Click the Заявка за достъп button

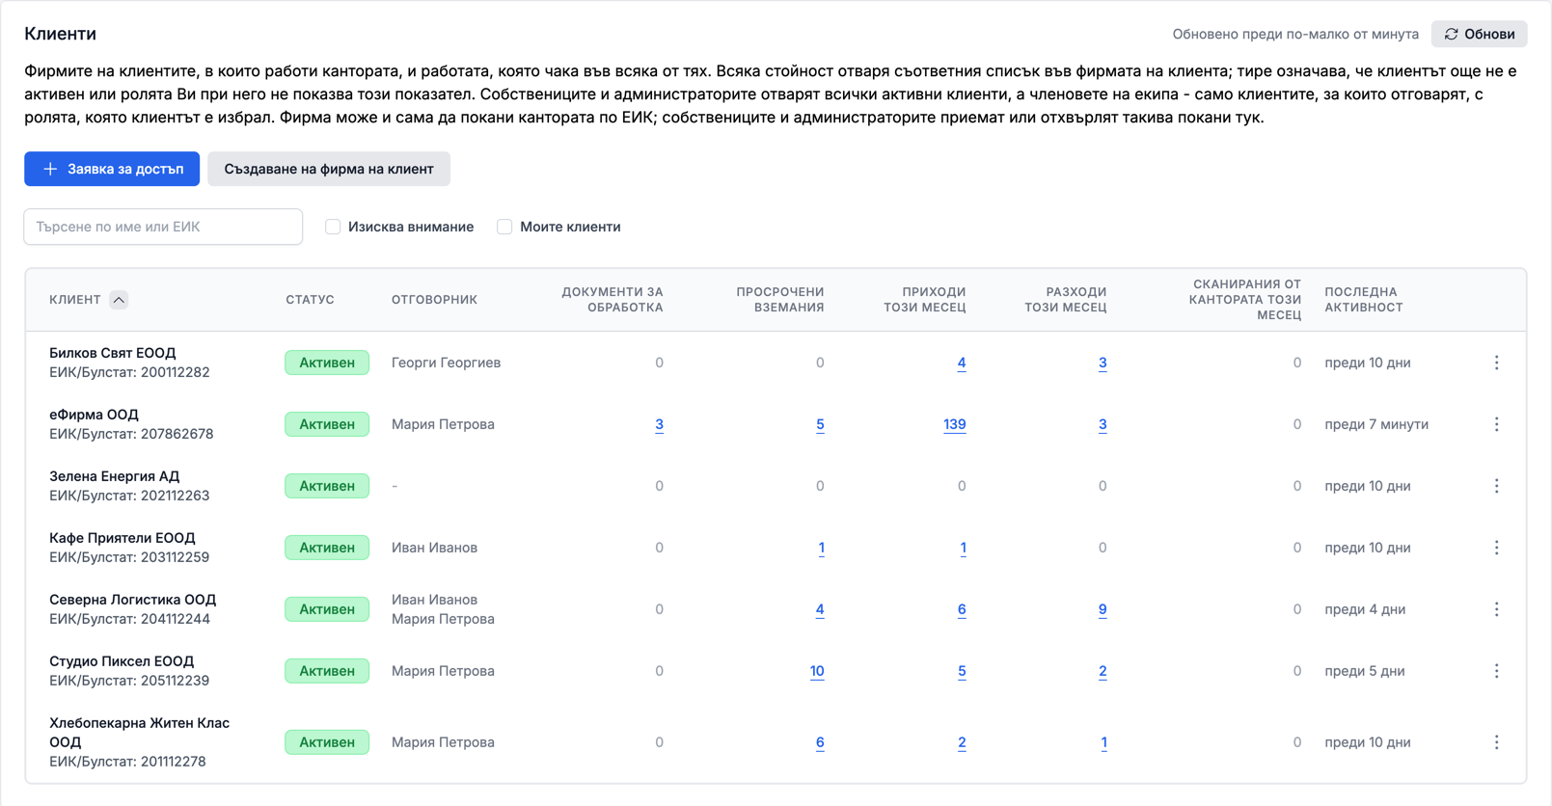(112, 169)
